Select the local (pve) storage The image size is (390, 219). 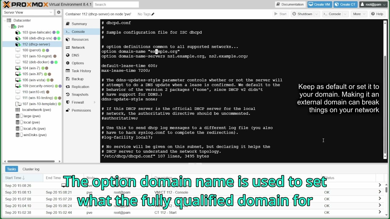(x=31, y=122)
